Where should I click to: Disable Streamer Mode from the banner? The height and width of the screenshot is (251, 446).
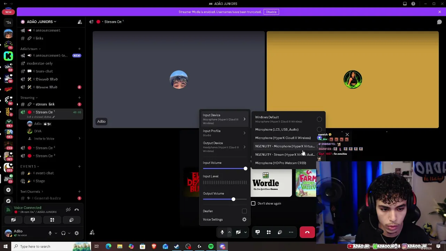271,12
